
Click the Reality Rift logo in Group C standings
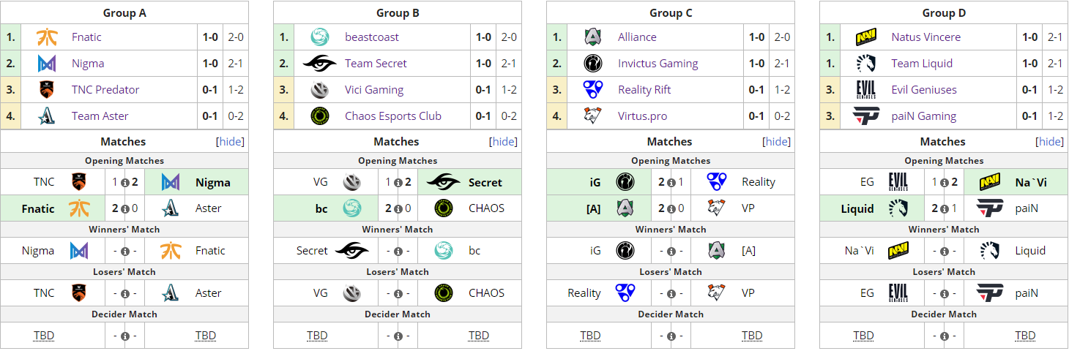[593, 90]
